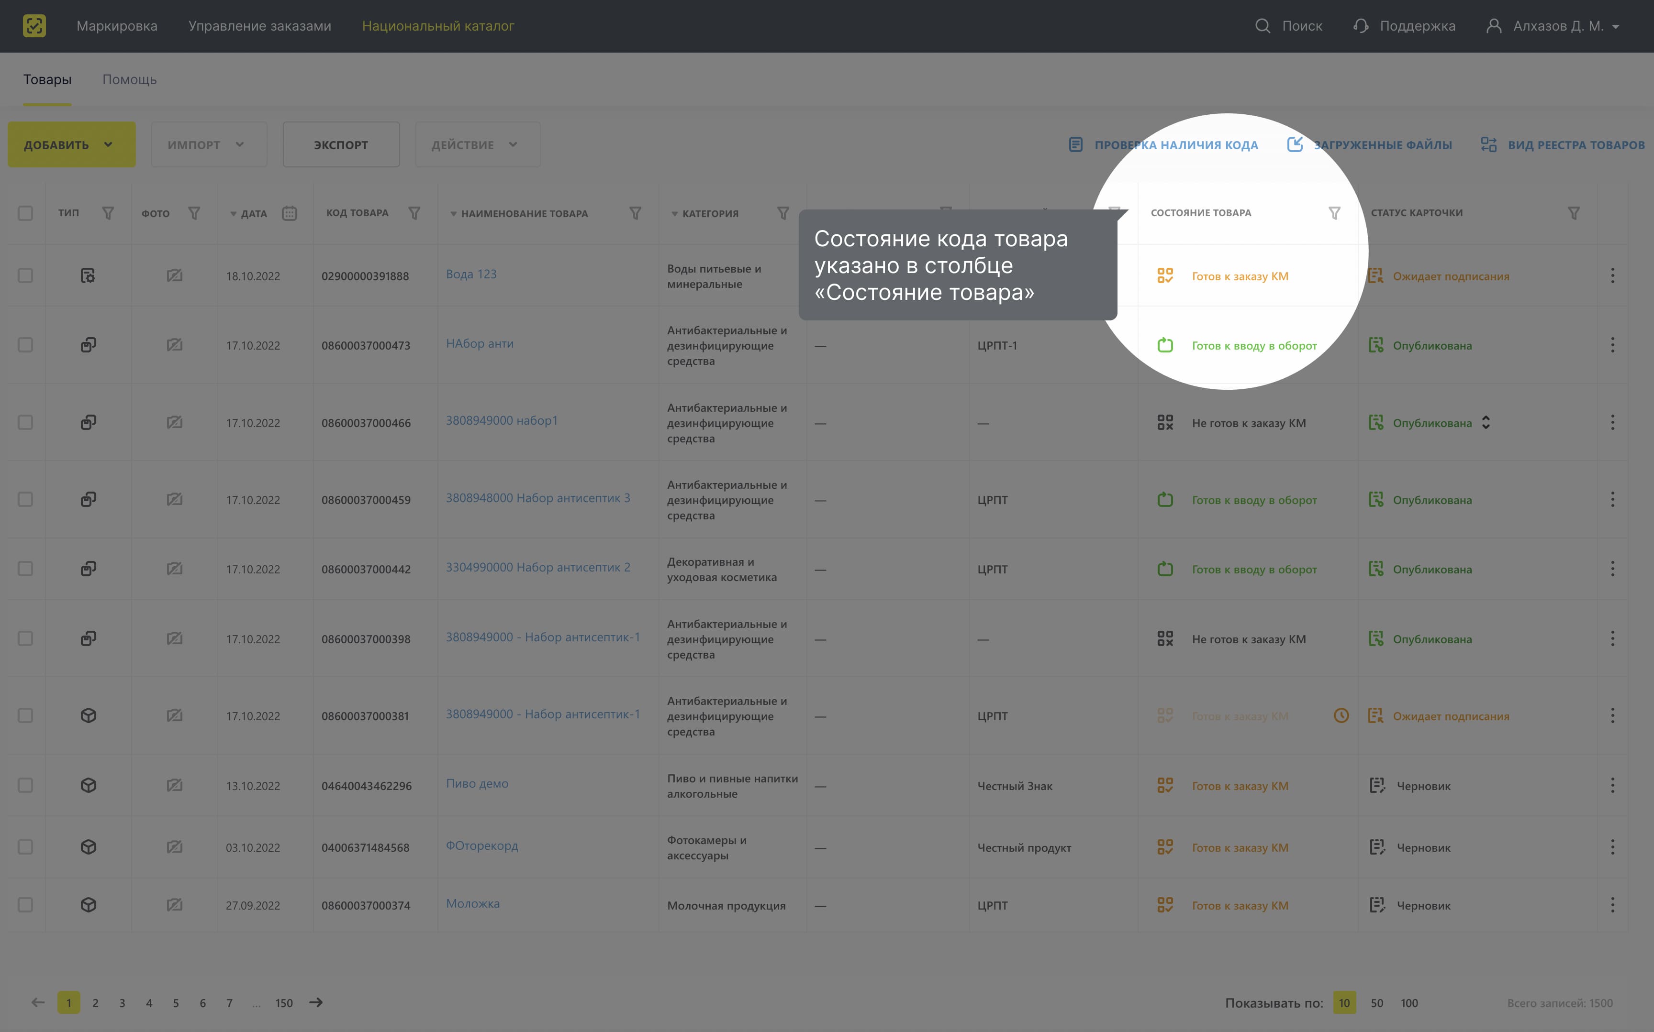1654x1032 pixels.
Task: Check the row for 3808949000 набор1
Action: coord(25,422)
